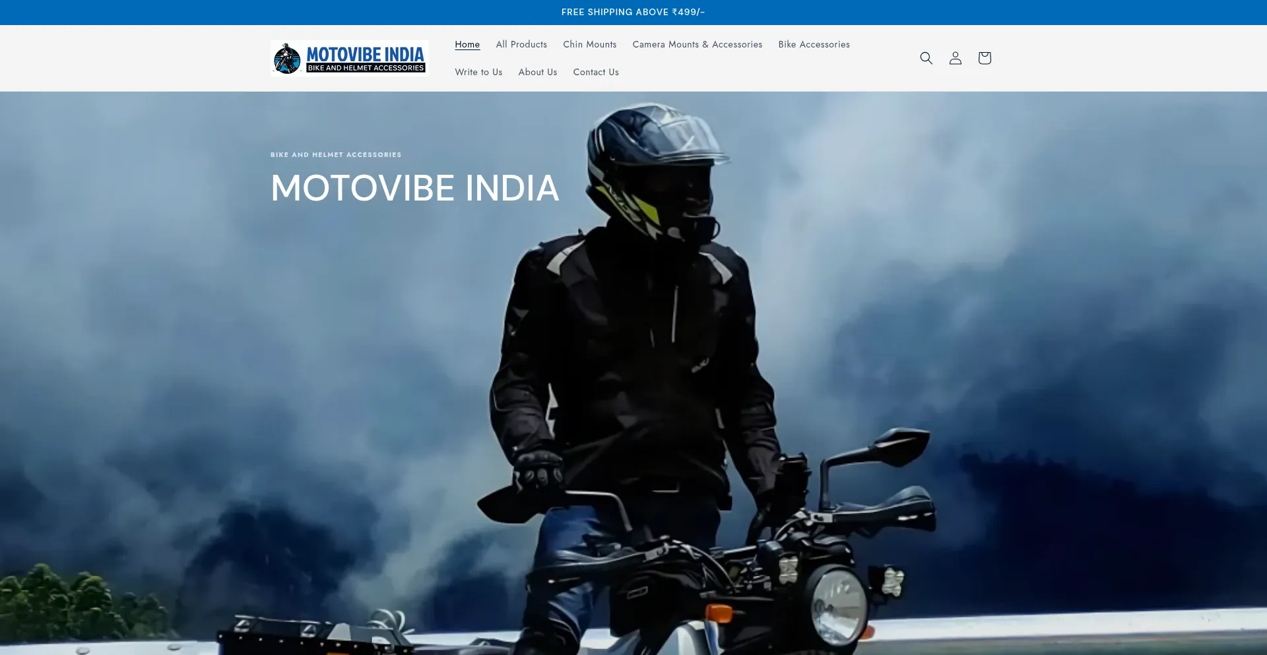The height and width of the screenshot is (655, 1267).
Task: Navigate to Chin Mounts
Action: (589, 44)
